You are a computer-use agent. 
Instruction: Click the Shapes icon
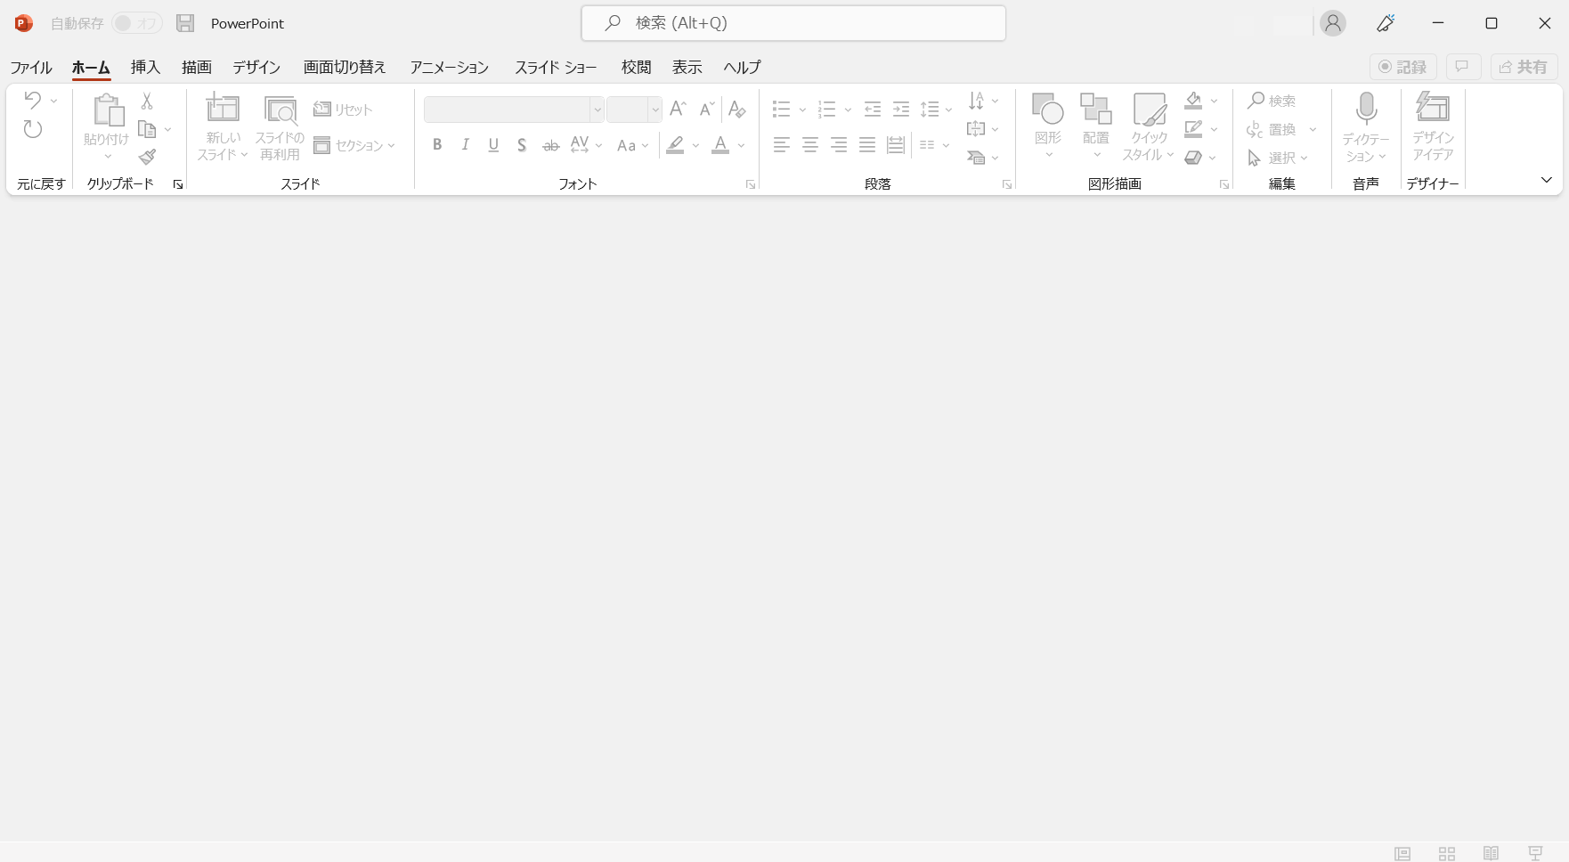pyautogui.click(x=1048, y=109)
